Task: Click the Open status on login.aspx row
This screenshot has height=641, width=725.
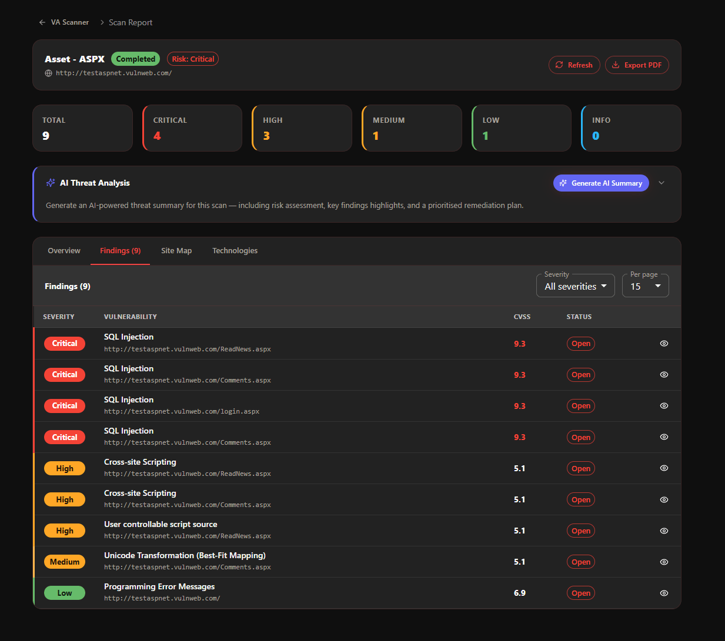Action: point(581,406)
